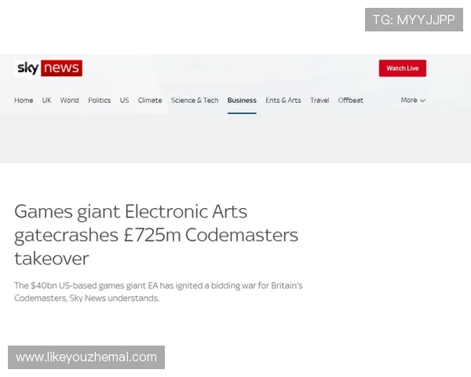
Task: Click the Sky News logo
Action: point(49,68)
